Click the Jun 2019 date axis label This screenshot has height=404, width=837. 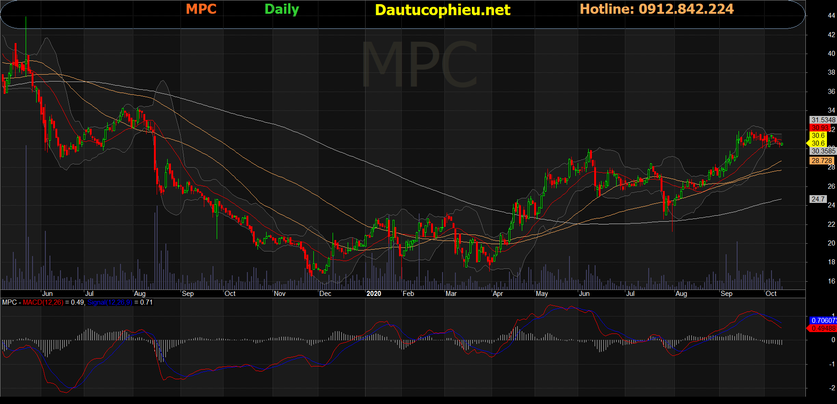tap(48, 294)
